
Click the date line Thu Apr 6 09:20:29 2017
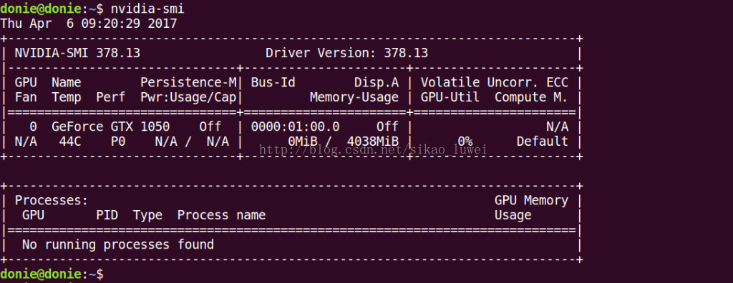[x=89, y=24]
